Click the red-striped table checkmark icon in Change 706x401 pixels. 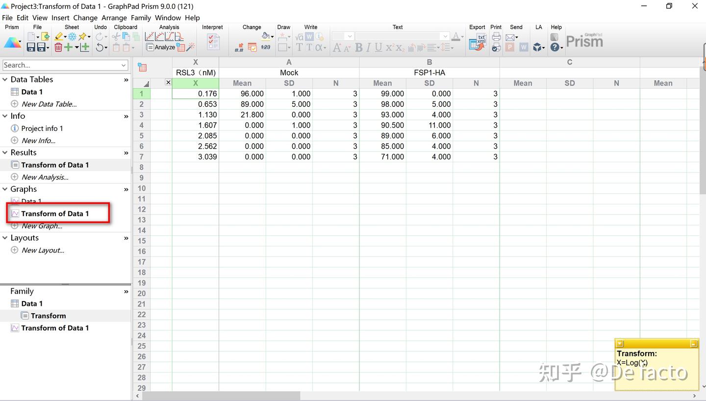click(x=252, y=47)
